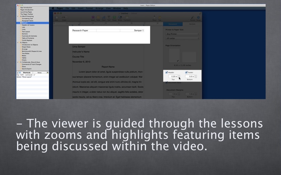Click the Header top margin stepper
The width and height of the screenshot is (281, 175).
(179, 76)
